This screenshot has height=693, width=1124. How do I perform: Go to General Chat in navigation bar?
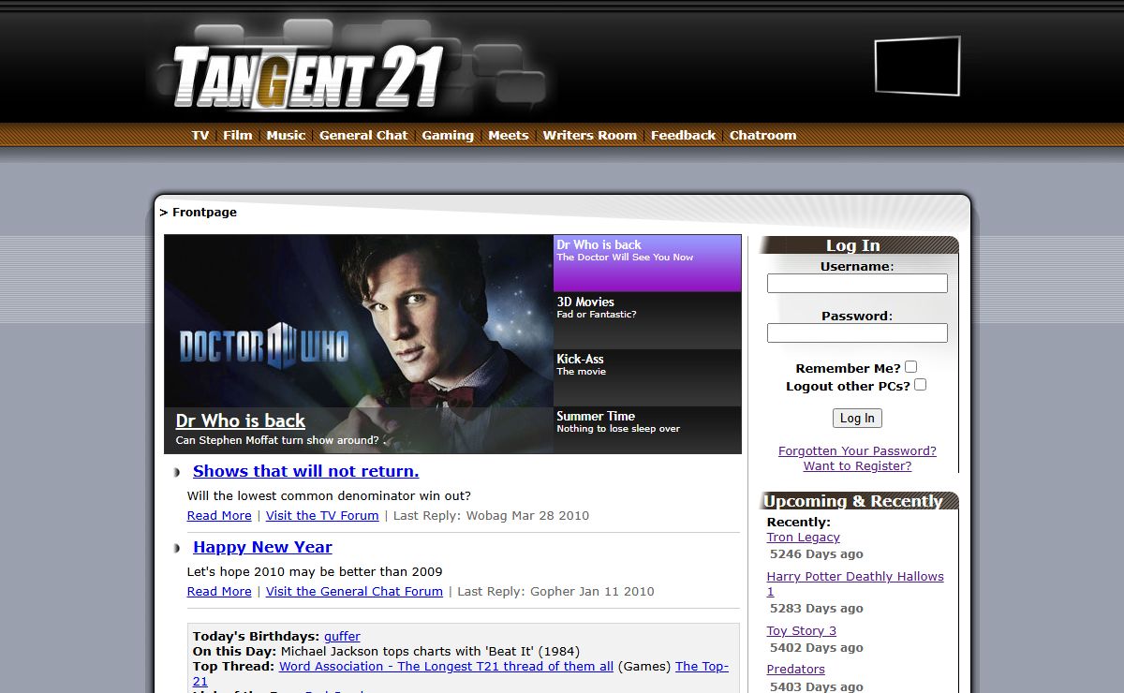click(363, 135)
